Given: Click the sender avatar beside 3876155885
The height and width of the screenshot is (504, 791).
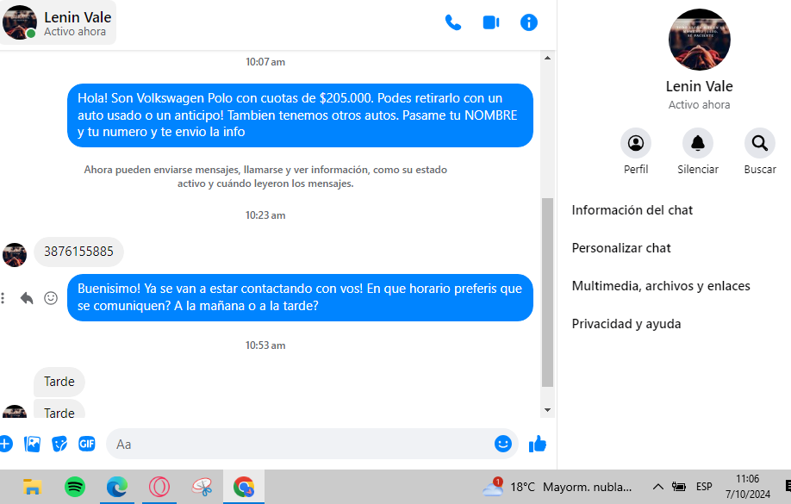Looking at the screenshot, I should (15, 255).
